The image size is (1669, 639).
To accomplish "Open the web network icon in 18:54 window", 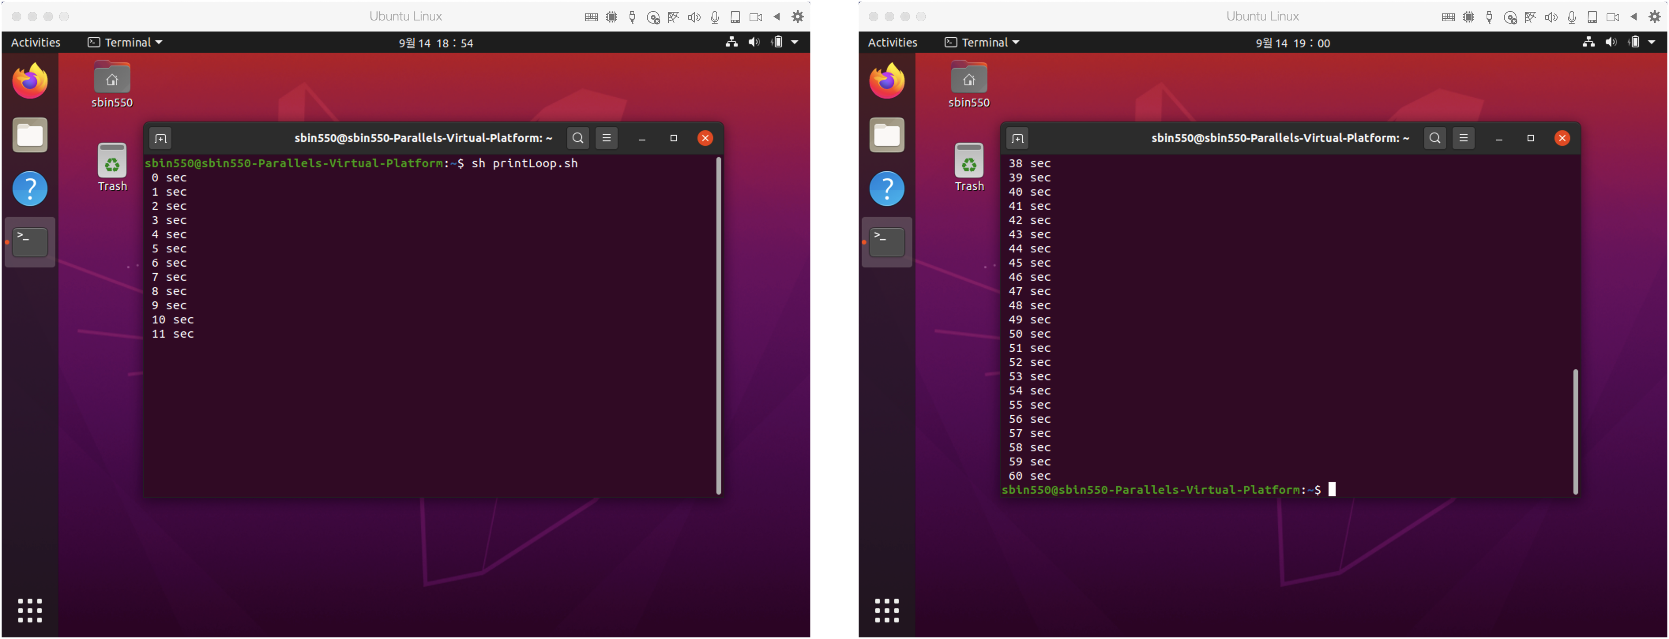I will (x=673, y=17).
